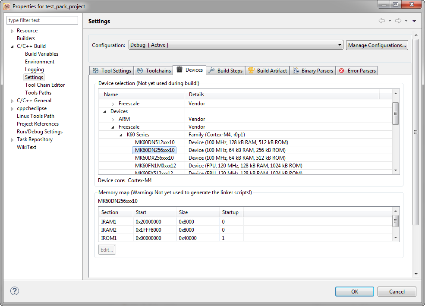Switch to the Toolchains tab
Viewport: 425px width, 306px height.
(x=154, y=71)
